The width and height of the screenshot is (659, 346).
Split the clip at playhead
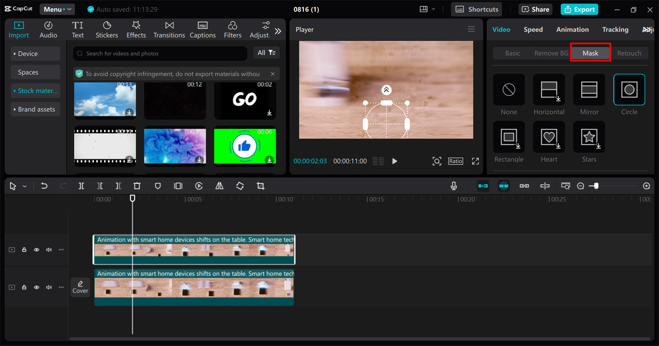click(81, 186)
